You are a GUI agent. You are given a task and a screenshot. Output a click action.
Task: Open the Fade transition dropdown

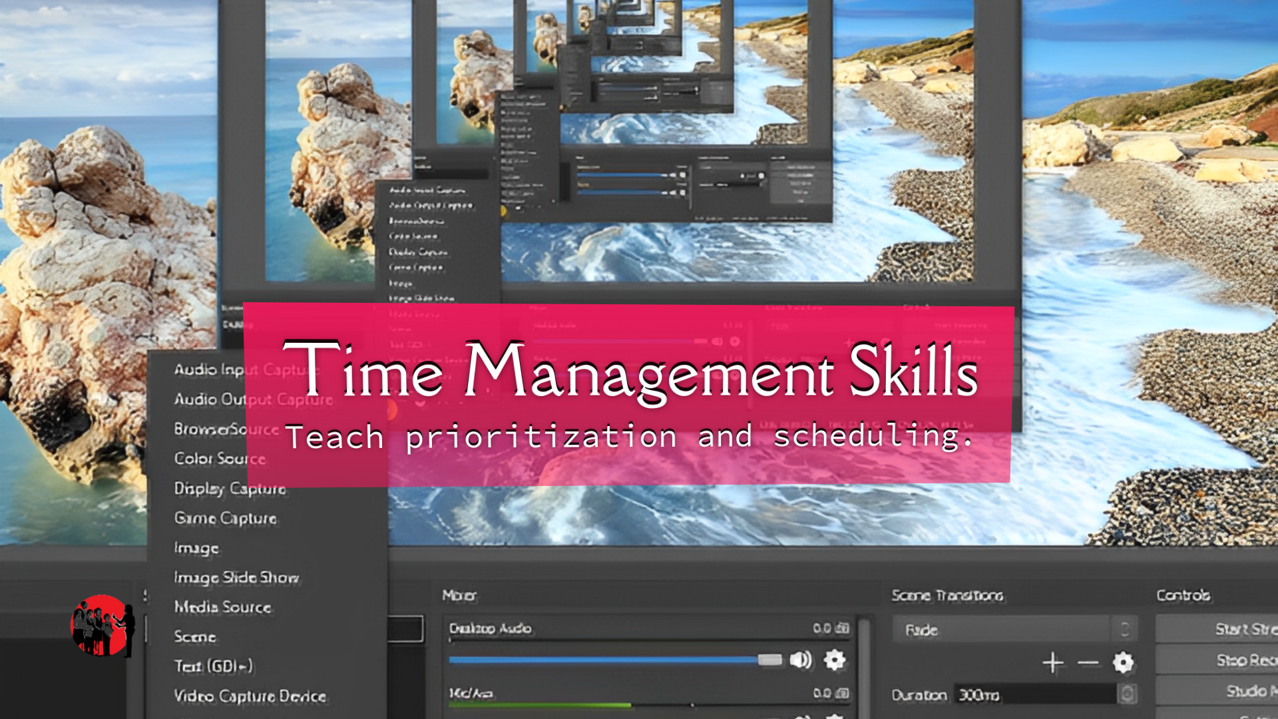1014,629
